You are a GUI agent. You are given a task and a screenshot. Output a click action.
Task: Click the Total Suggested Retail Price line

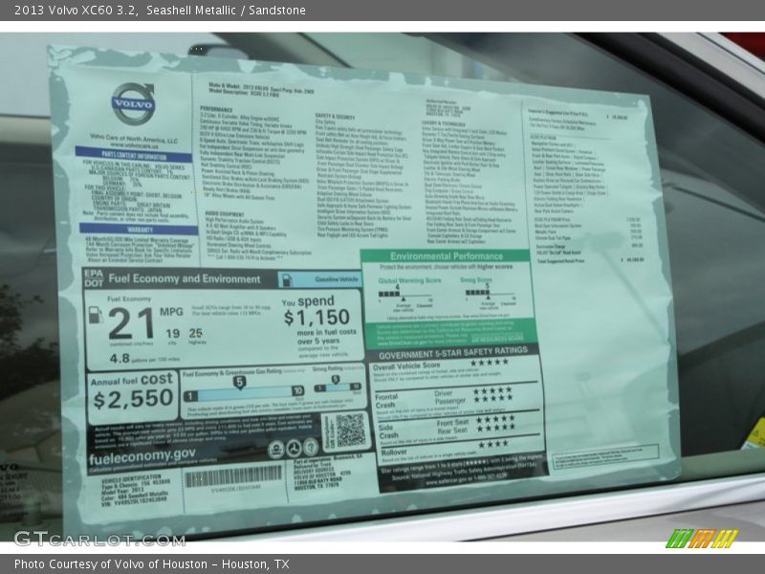click(x=590, y=260)
